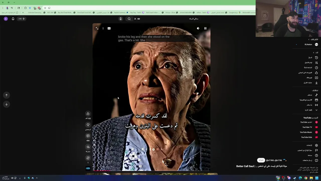Screen dimensions: 321x181
Task: Open the purple account avatar menu
Action: point(6,19)
